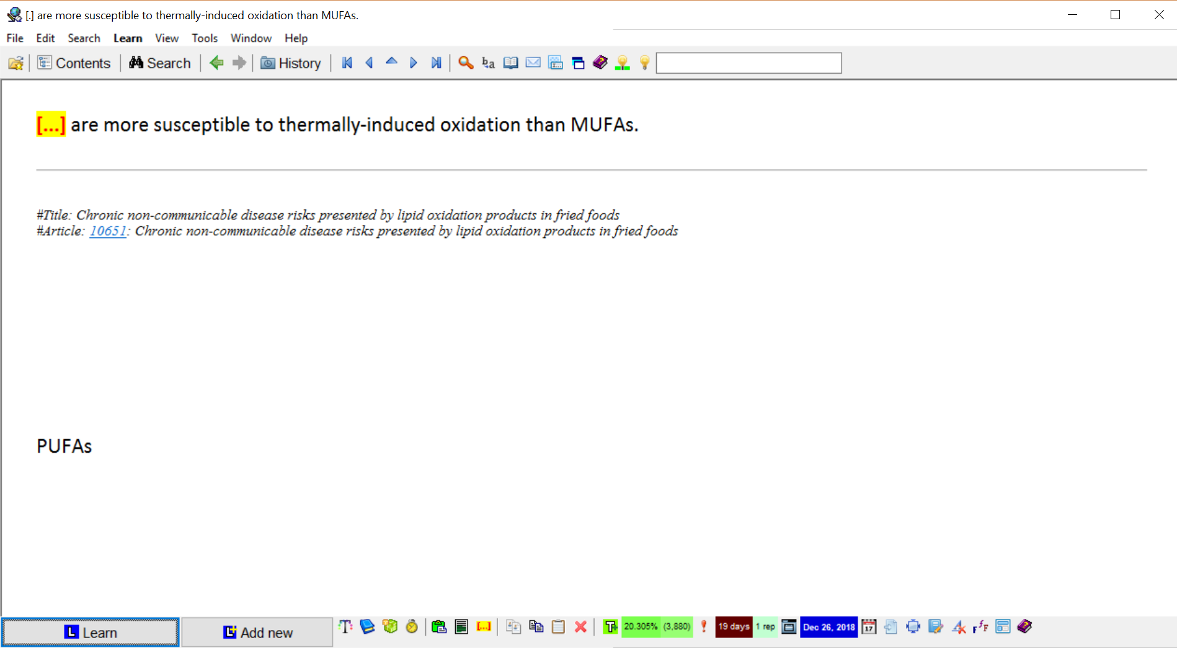Screen dimensions: 1177x648
Task: Click the red exclamation mark icon
Action: click(x=704, y=627)
